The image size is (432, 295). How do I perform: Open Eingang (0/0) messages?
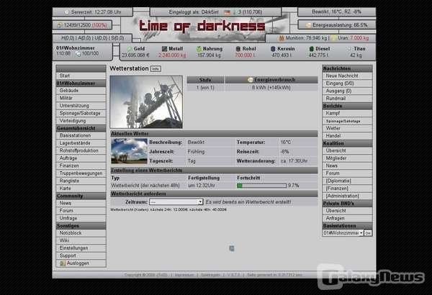click(x=348, y=83)
